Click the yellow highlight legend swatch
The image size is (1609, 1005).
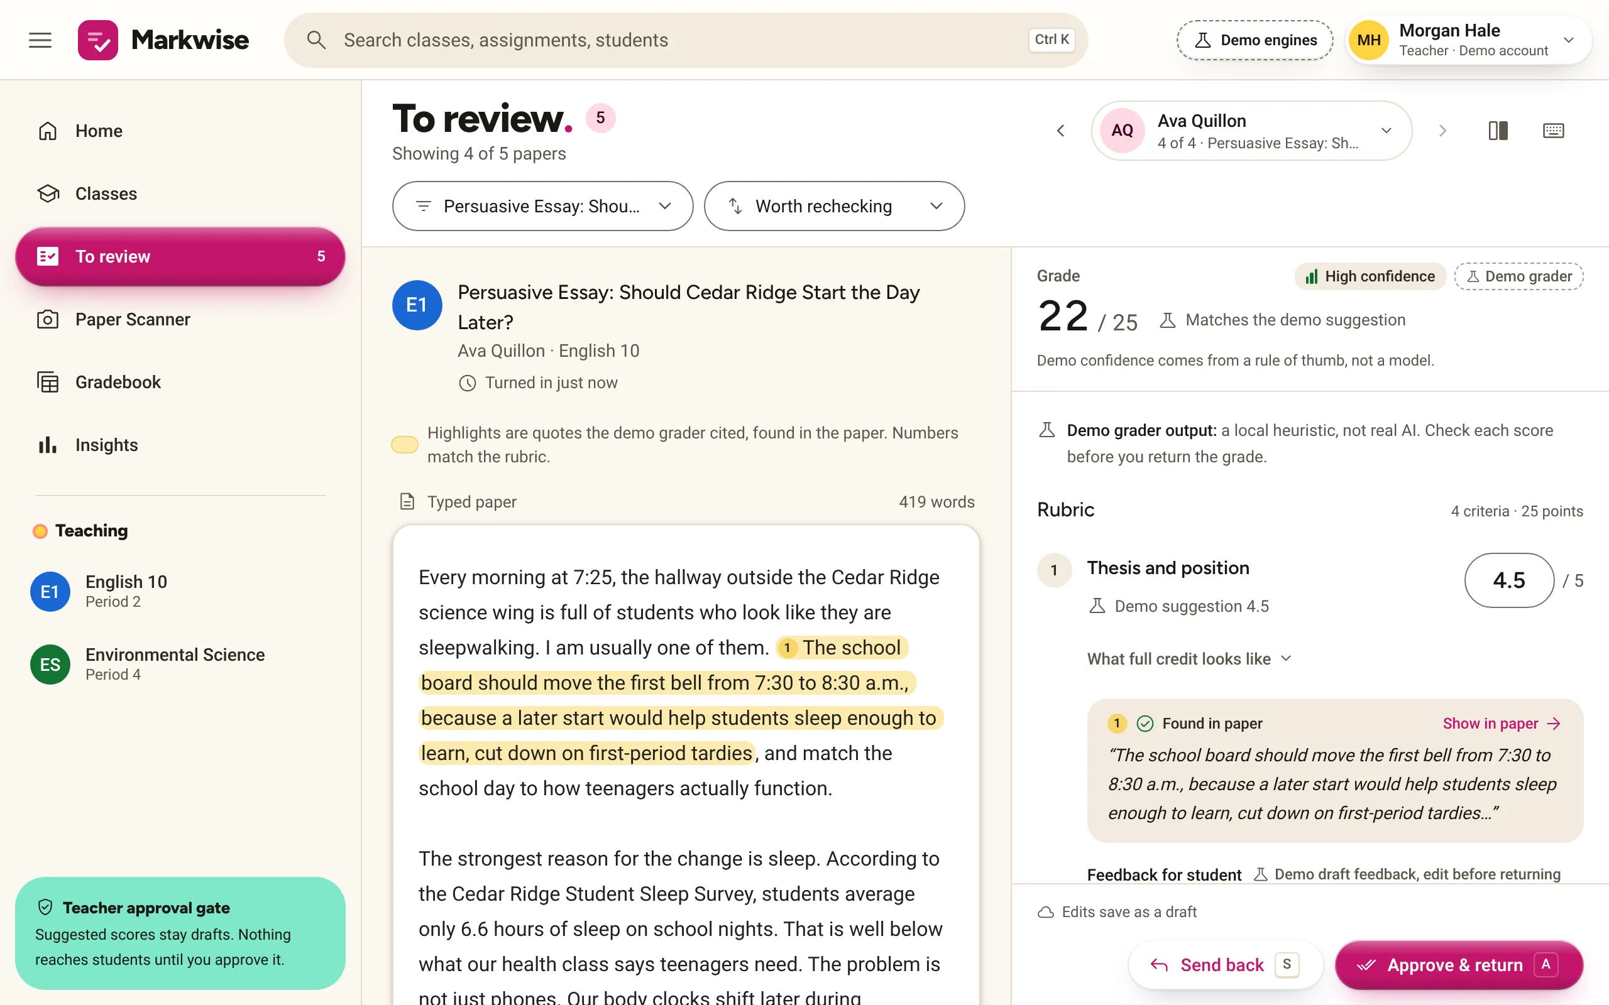[x=404, y=445]
